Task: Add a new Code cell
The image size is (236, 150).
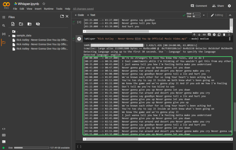Action: pyautogui.click(x=79, y=15)
